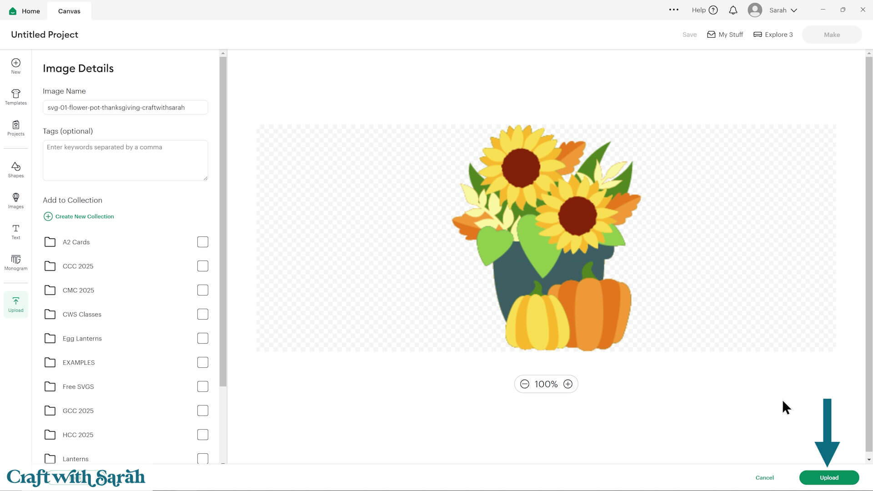Image resolution: width=873 pixels, height=491 pixels.
Task: Open the Projects sidebar icon
Action: click(x=15, y=128)
